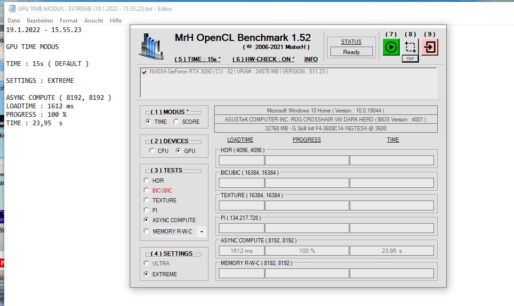The width and height of the screenshot is (514, 306).
Task: Click Notepad file icon in title bar
Action: [x=12, y=8]
